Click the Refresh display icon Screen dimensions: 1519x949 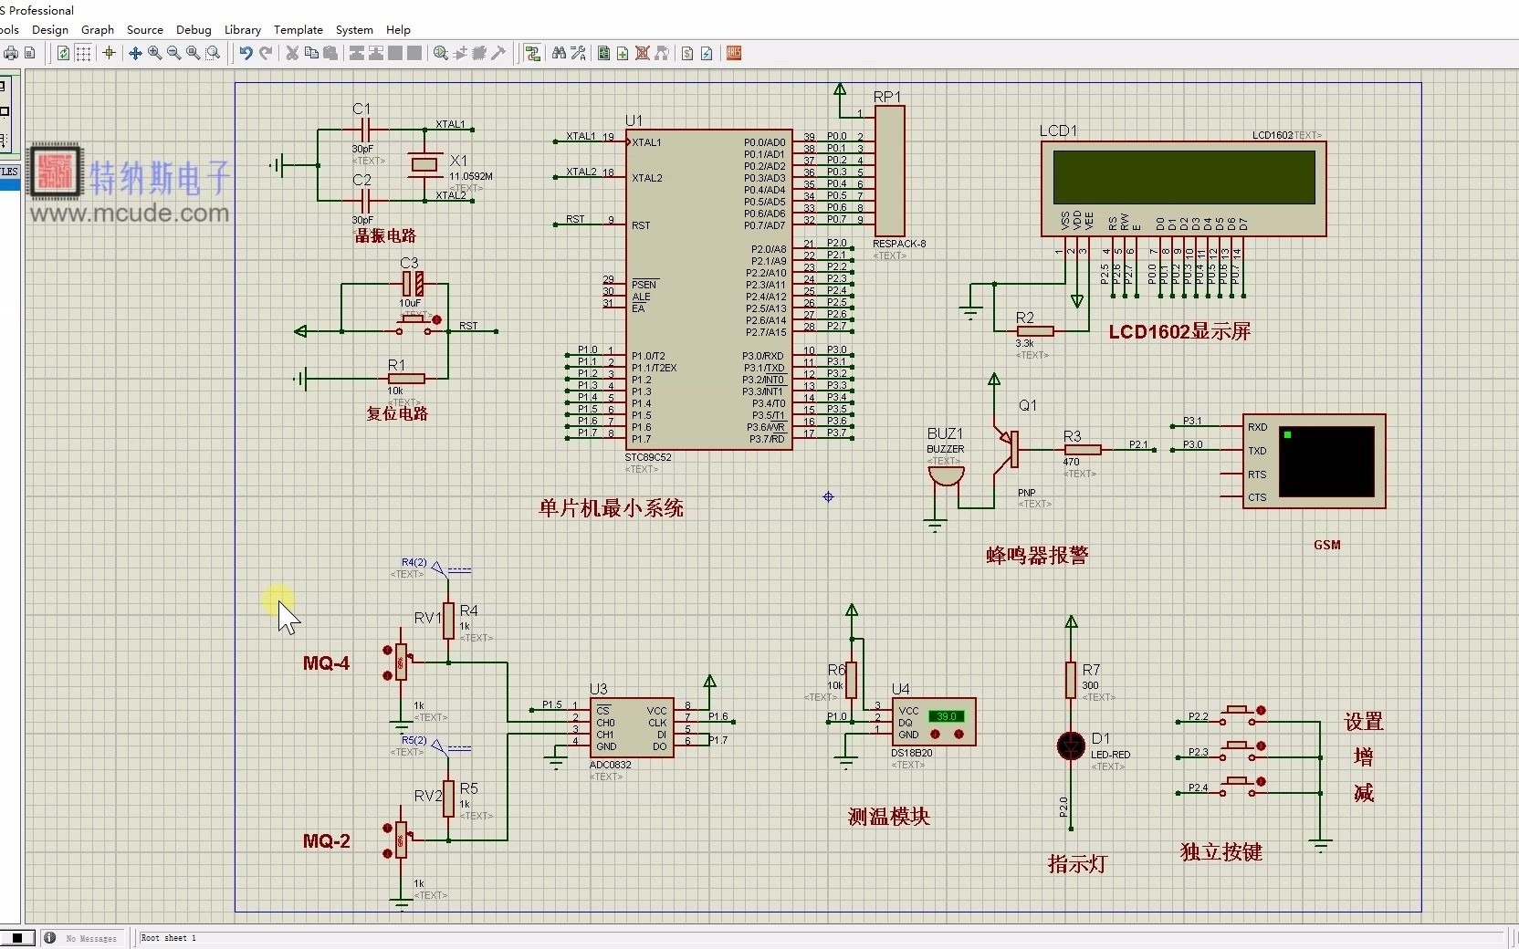[63, 53]
